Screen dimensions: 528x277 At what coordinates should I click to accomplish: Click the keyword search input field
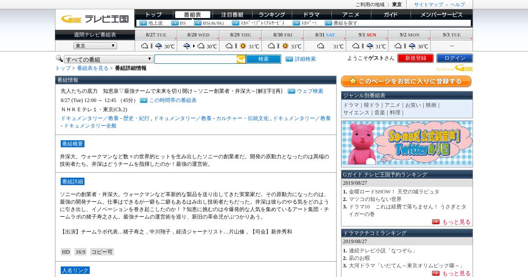(195, 59)
